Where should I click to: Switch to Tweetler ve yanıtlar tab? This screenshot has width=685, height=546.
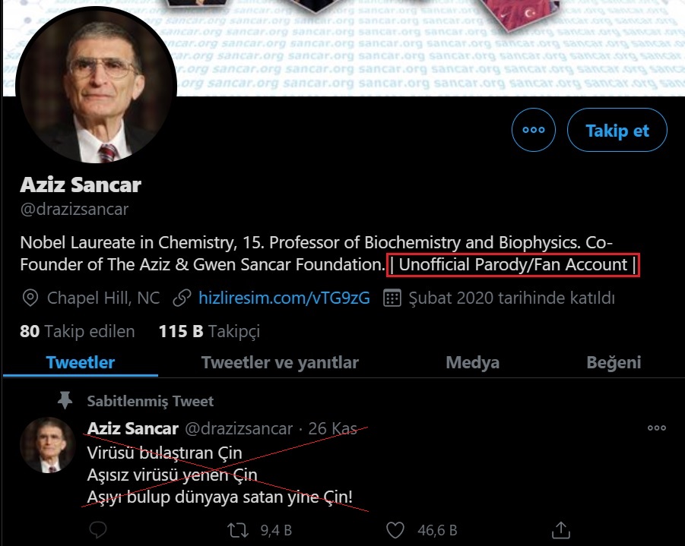(280, 362)
